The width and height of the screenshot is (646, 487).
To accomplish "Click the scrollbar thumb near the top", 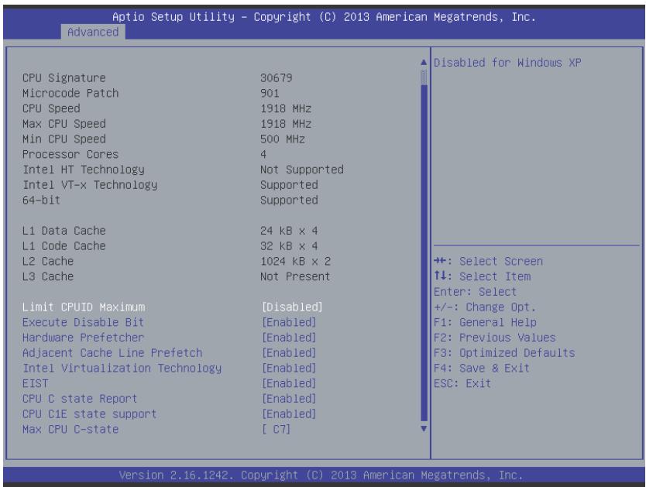I will click(x=424, y=77).
